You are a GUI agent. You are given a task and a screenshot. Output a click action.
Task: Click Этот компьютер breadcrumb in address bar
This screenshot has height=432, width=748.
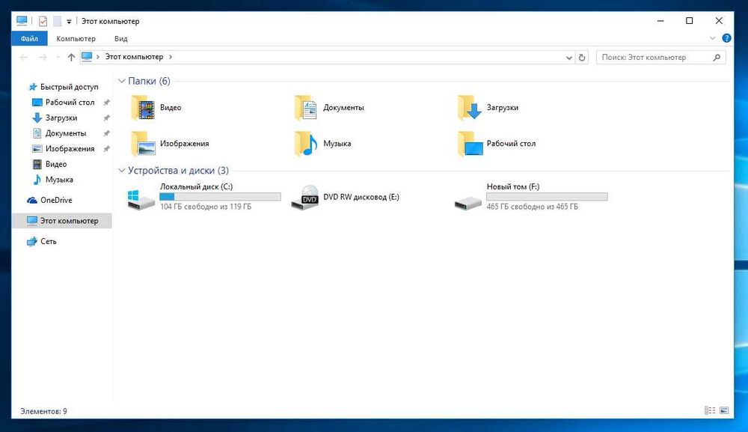[x=134, y=57]
